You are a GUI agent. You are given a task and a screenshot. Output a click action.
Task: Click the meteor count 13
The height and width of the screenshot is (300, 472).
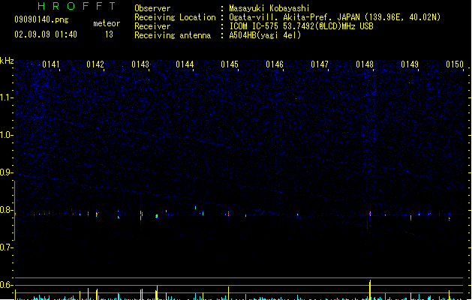click(x=109, y=34)
